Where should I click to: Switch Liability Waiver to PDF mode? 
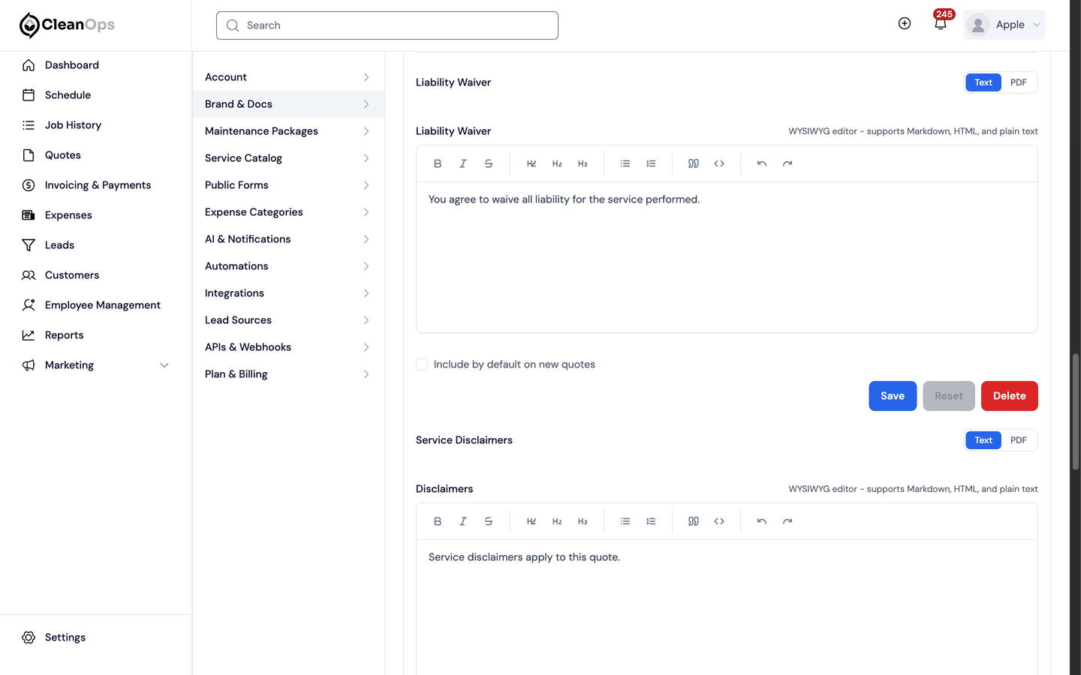(x=1019, y=82)
